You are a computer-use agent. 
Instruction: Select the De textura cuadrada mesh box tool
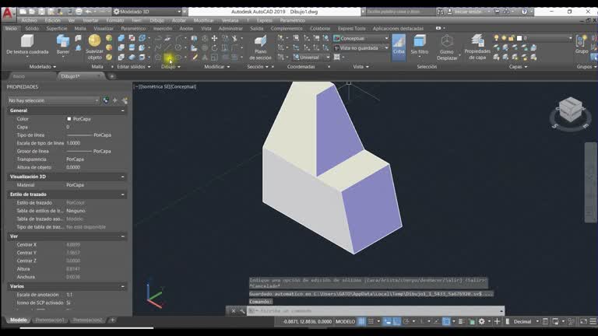(27, 44)
